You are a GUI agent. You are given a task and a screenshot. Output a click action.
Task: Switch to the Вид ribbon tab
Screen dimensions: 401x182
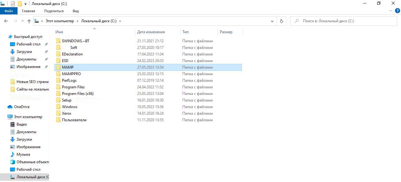point(76,11)
